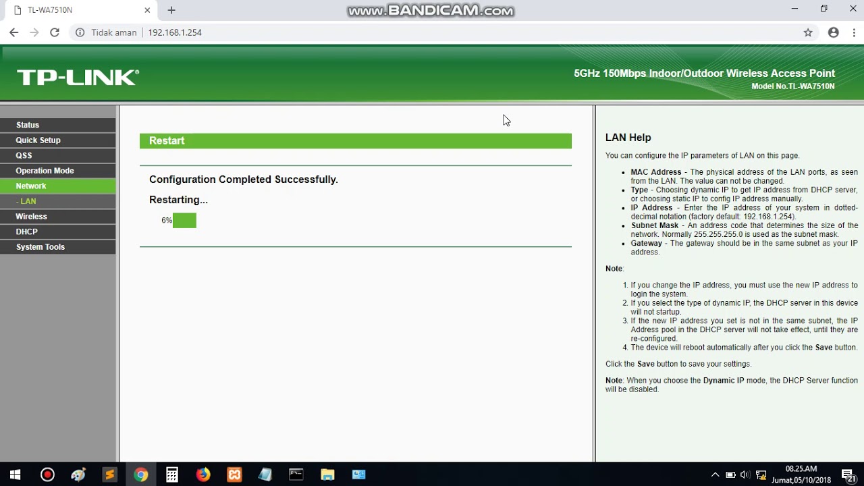Open File Explorer from the taskbar
Viewport: 864px width, 486px height.
(327, 475)
